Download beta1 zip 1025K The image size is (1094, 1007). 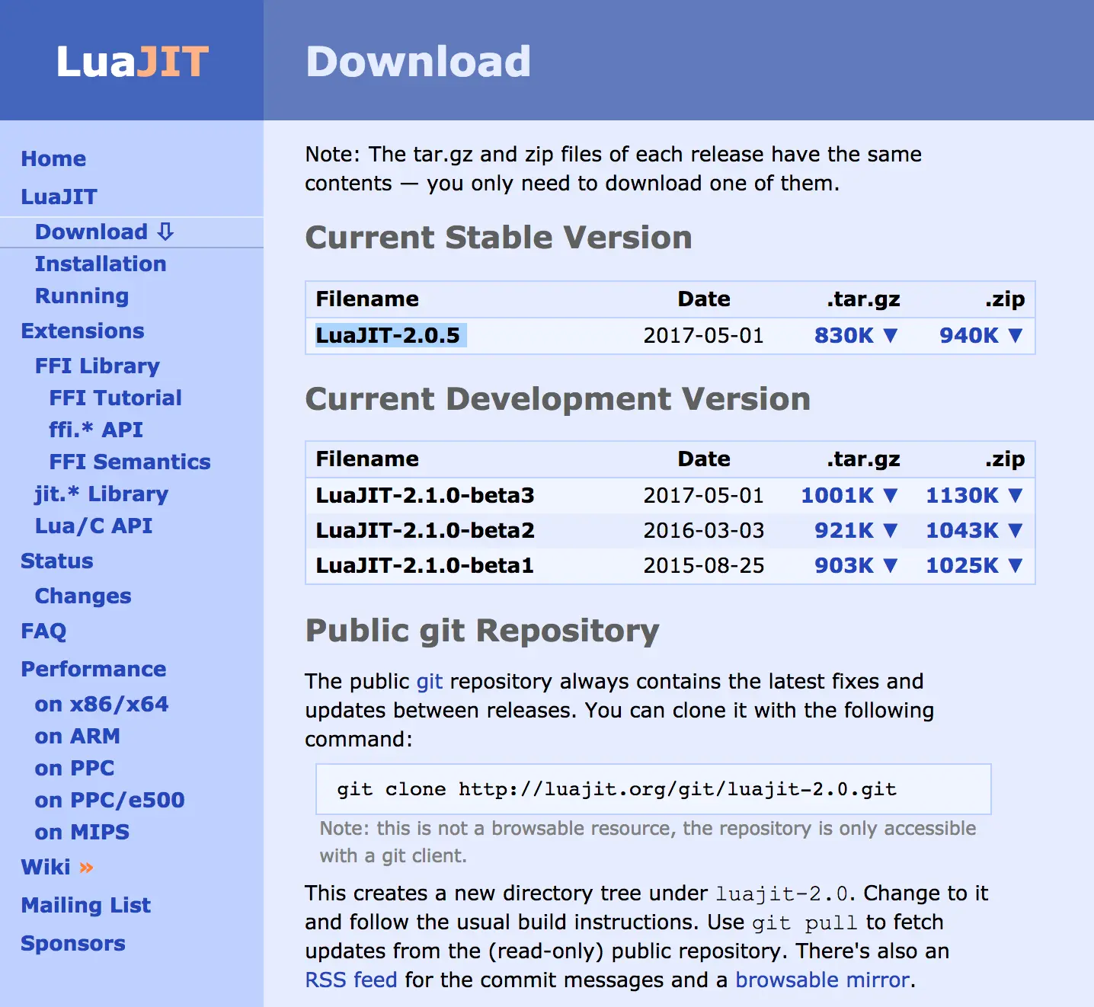tap(974, 565)
